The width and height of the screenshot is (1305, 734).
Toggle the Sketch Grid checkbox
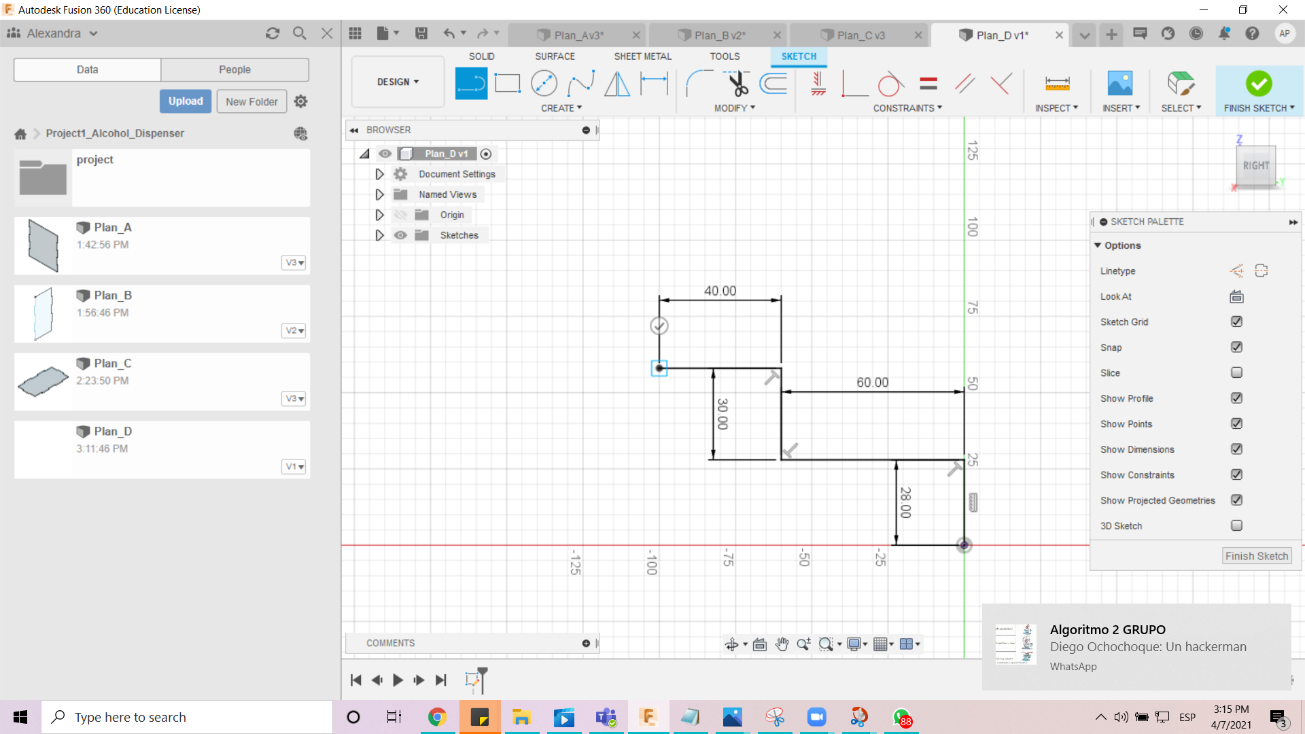1236,321
